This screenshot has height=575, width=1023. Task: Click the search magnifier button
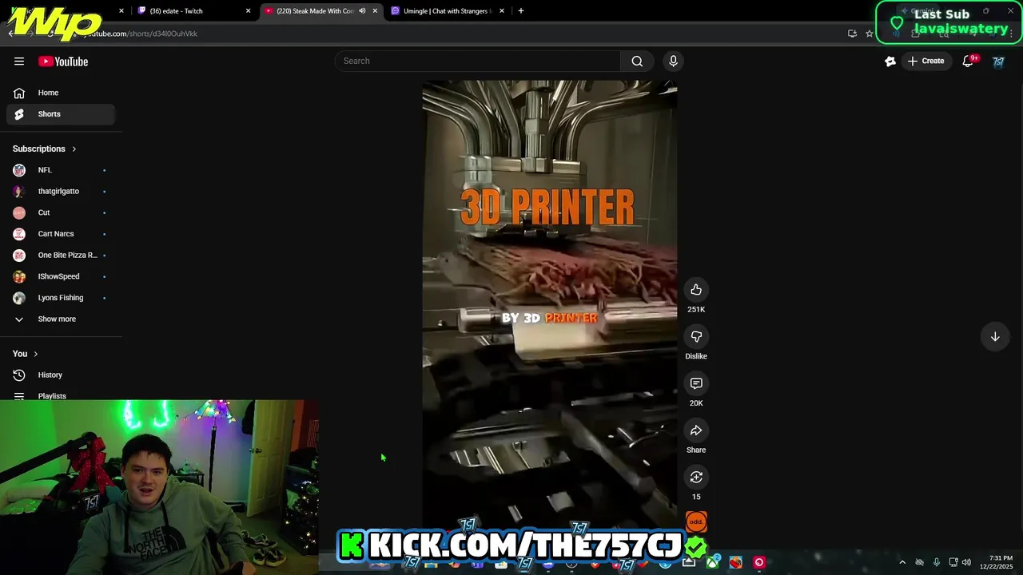pos(637,61)
